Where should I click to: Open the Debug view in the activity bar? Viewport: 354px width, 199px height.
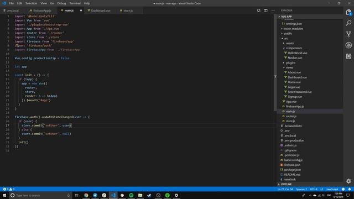click(x=348, y=45)
